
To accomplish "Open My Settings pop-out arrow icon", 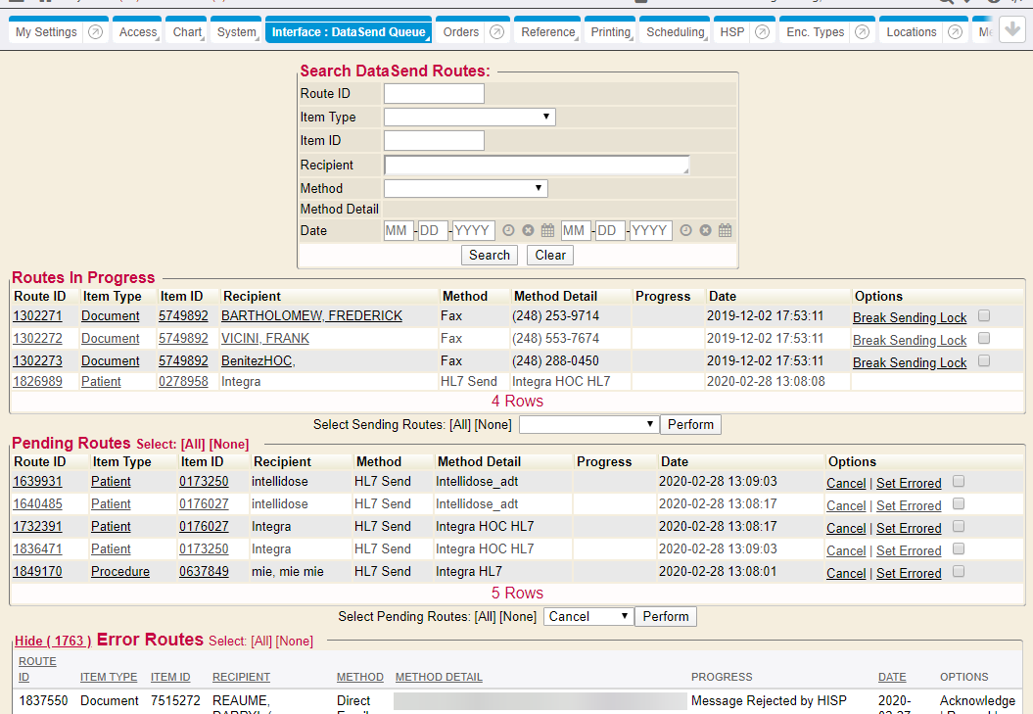I will [95, 32].
